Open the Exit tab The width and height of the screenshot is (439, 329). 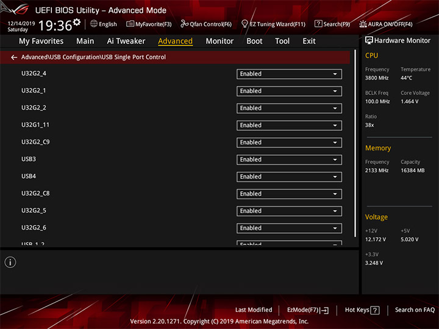point(309,41)
